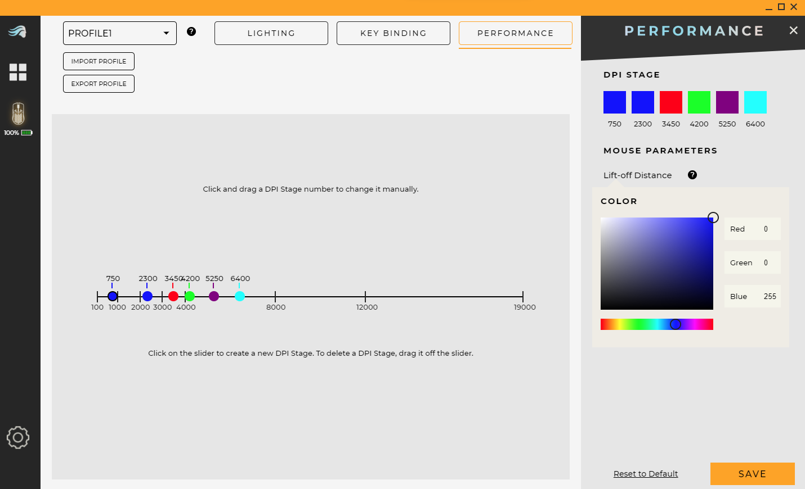The width and height of the screenshot is (805, 489).
Task: Select the 5250 DPI purple swatch
Action: pyautogui.click(x=727, y=102)
